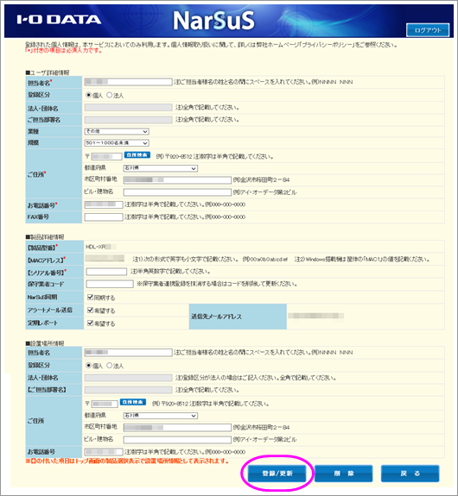This screenshot has width=458, height=496.
Task: Click the ビル・建物名 field in user details
Action: pyautogui.click(x=177, y=192)
